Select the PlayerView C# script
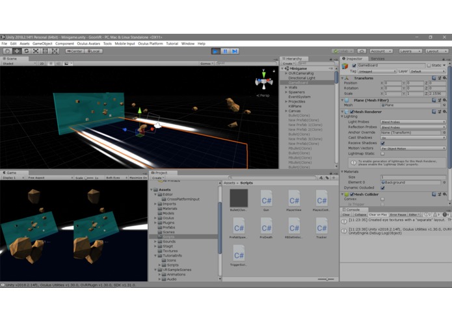This screenshot has width=452, height=321. tap(294, 201)
